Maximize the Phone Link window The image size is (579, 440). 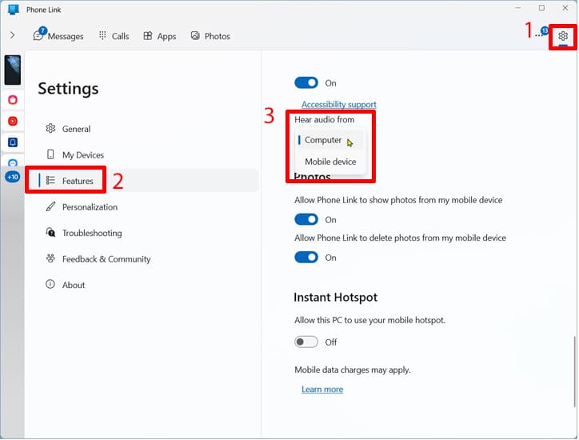[x=541, y=8]
